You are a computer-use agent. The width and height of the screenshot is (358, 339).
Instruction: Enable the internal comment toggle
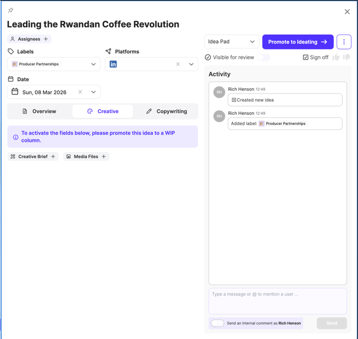(x=217, y=323)
